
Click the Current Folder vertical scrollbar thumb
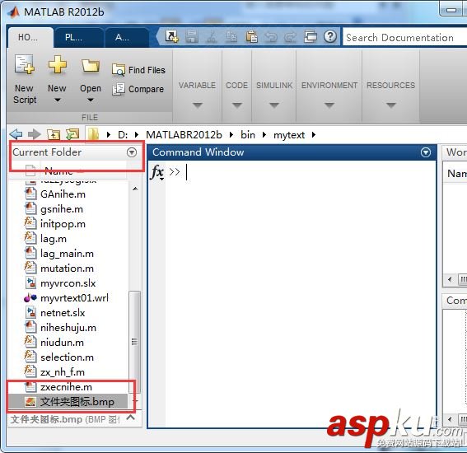point(134,341)
